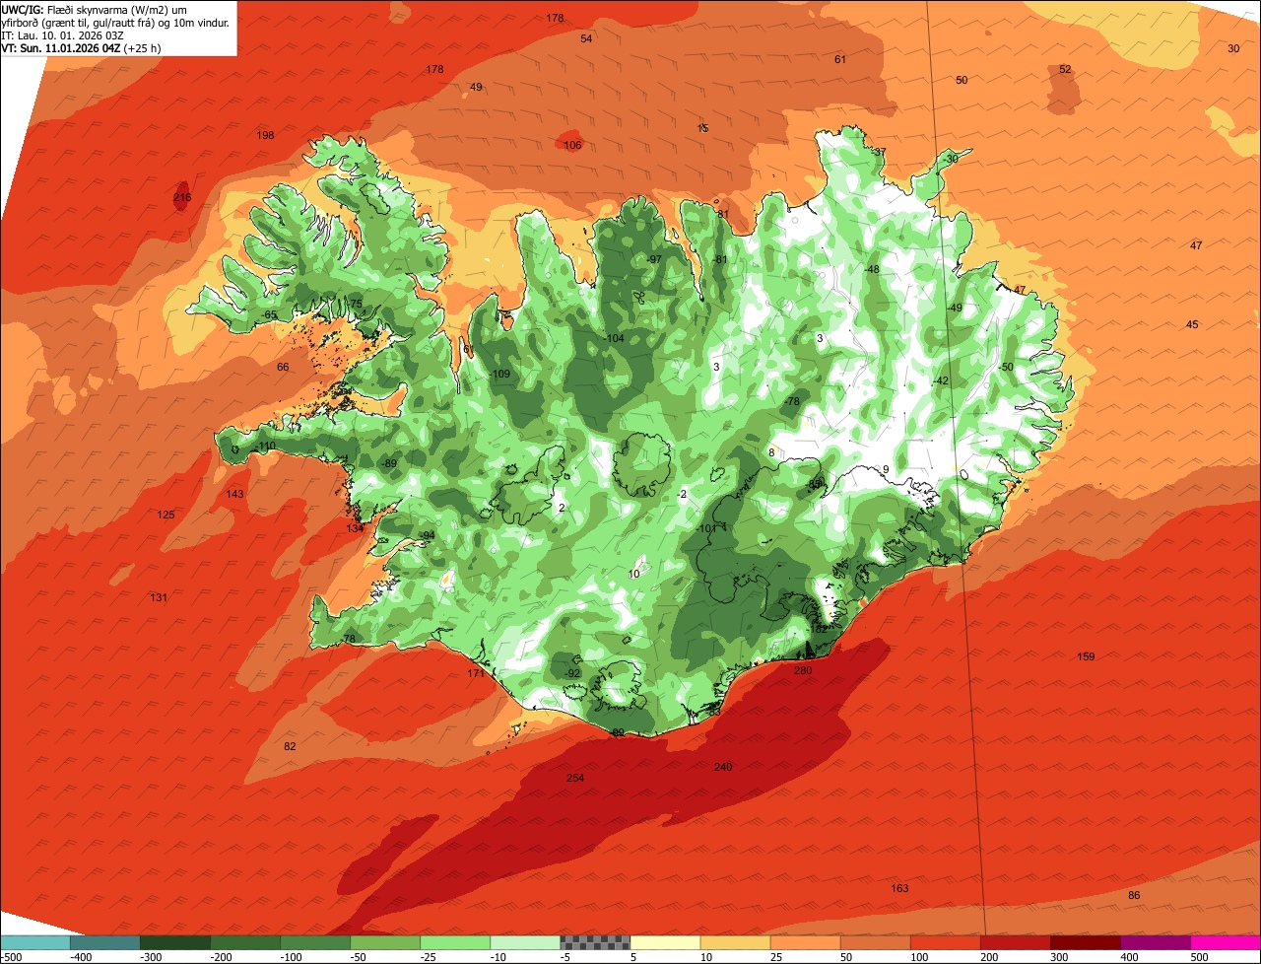Click the flux value 163 on the map
Viewport: 1261px width, 964px height.
coord(899,888)
